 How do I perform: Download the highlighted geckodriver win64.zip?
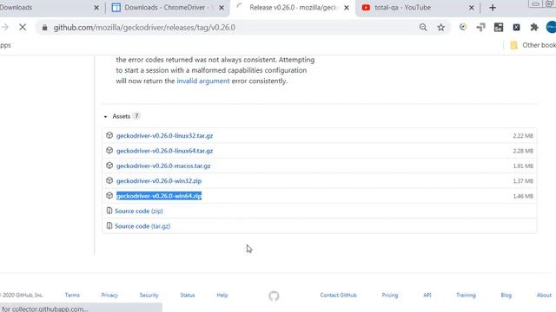click(x=159, y=196)
